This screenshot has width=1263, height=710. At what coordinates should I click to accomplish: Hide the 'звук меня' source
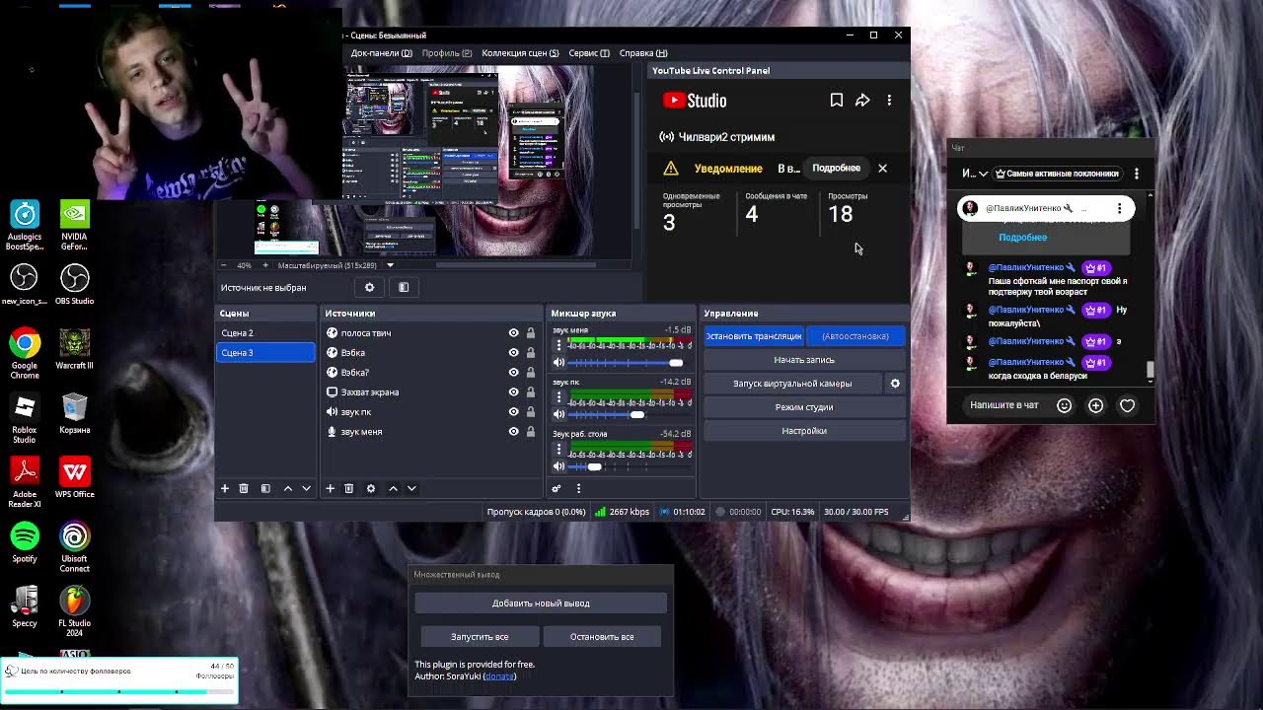click(x=513, y=432)
